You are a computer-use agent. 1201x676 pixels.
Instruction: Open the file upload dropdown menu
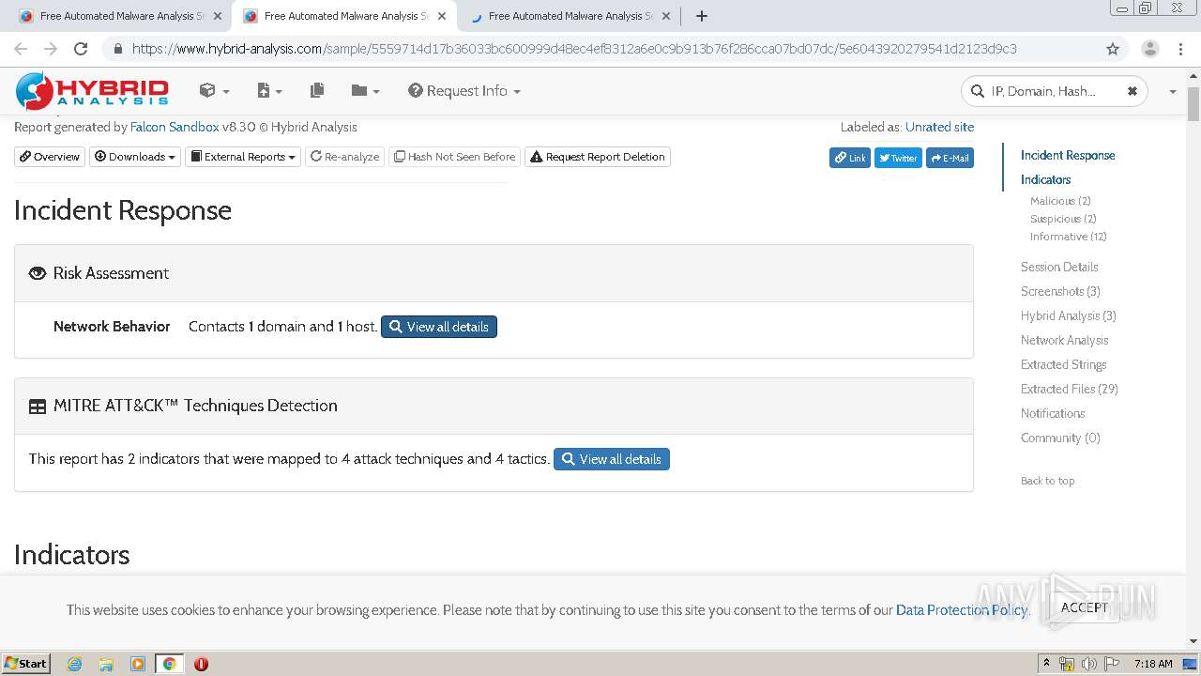coord(269,91)
